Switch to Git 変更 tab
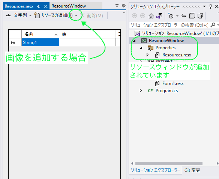Viewport: 219px width, 179px height. click(192, 170)
